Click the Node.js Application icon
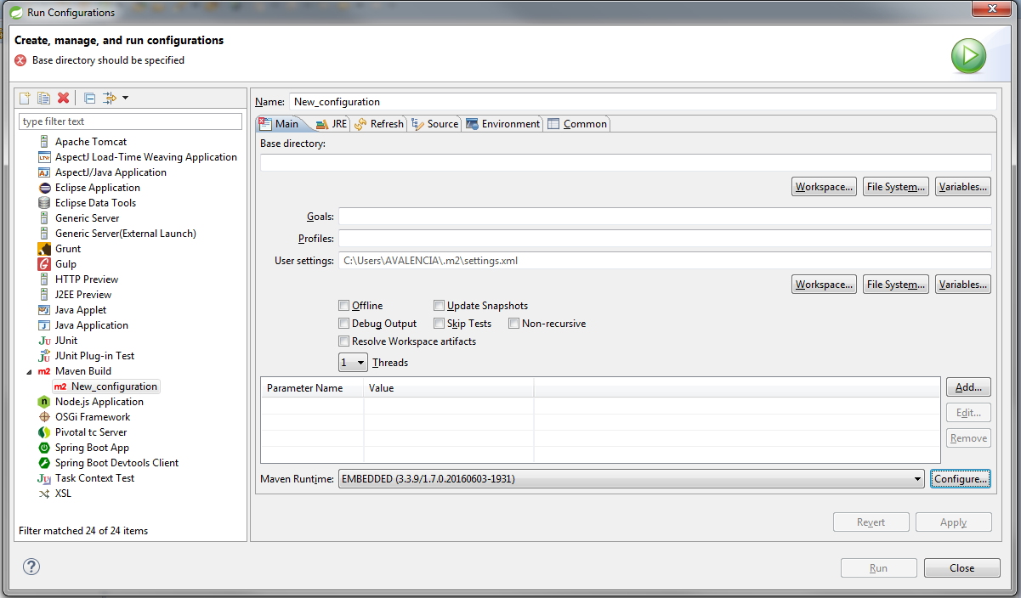 [x=45, y=402]
